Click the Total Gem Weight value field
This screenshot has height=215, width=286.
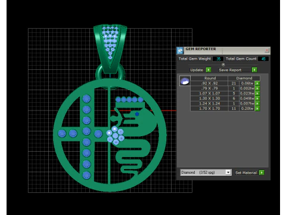tap(218, 59)
